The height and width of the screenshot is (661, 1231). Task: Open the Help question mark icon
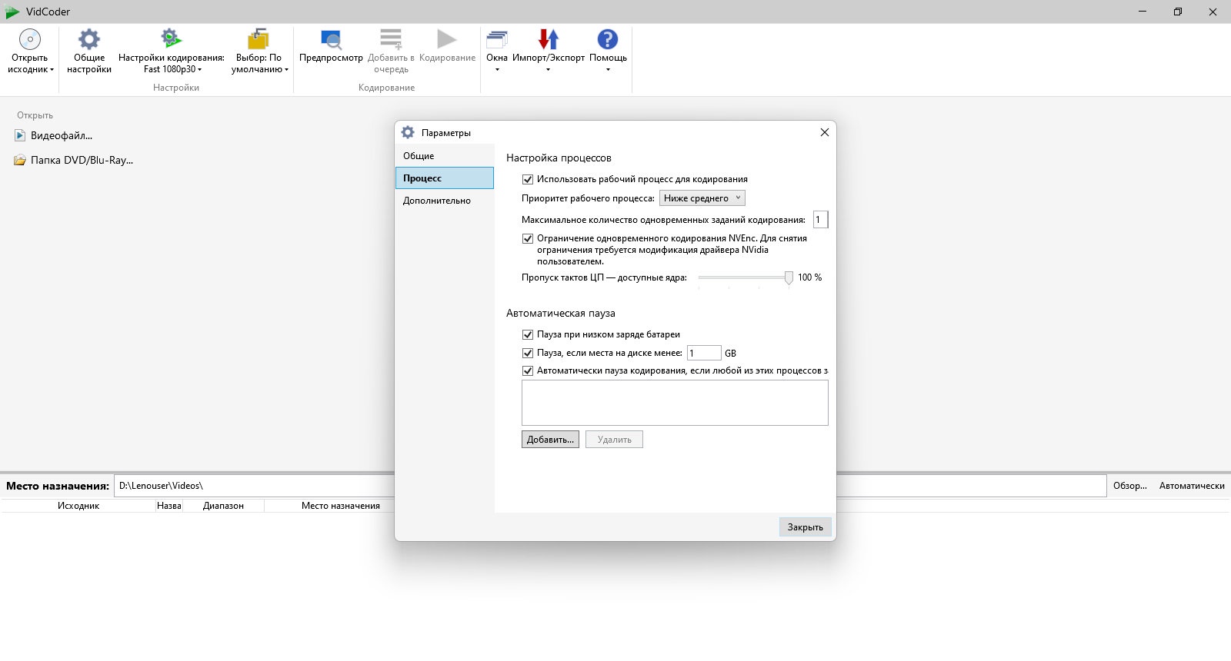tap(608, 39)
